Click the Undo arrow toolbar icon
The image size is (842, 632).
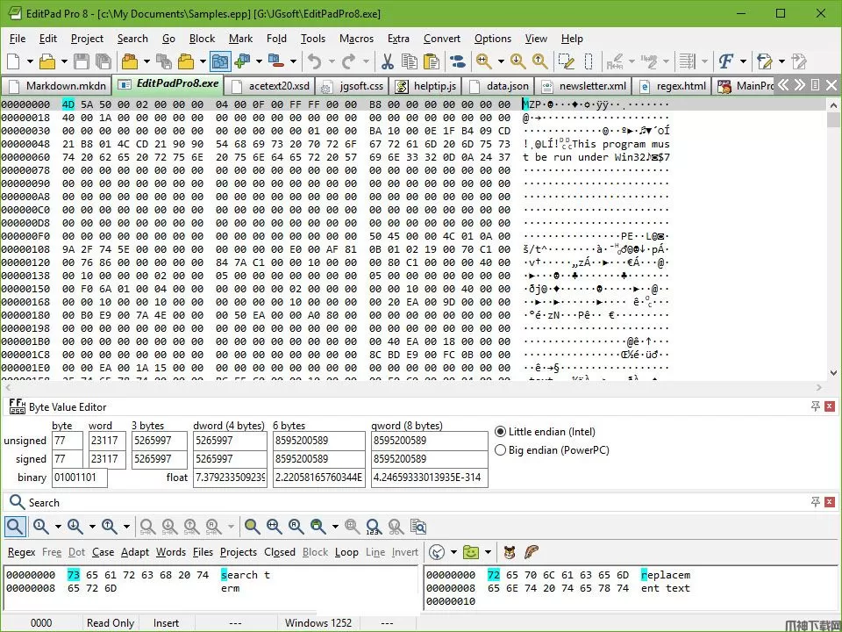(314, 61)
